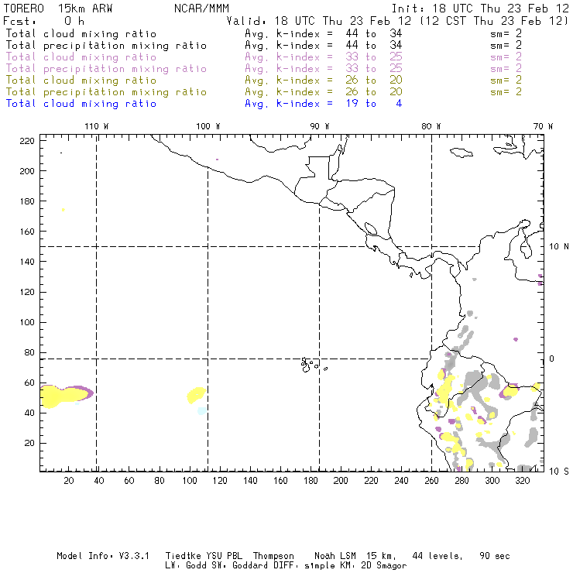The image size is (573, 573).
Task: Click the '320' value on the horizontal axis
Action: point(522,481)
